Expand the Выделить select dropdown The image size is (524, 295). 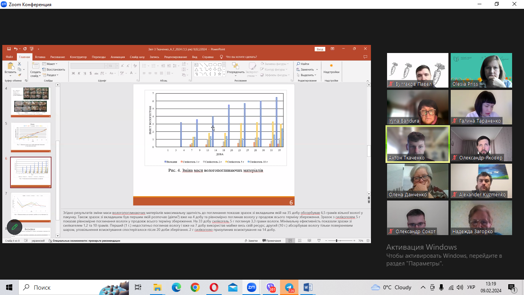click(x=307, y=75)
